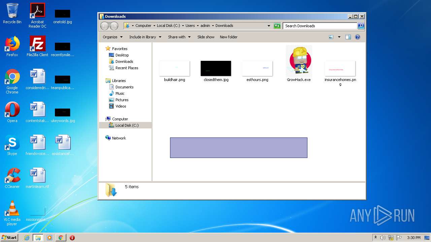
Task: Refresh the Downloads folder view
Action: (x=277, y=26)
